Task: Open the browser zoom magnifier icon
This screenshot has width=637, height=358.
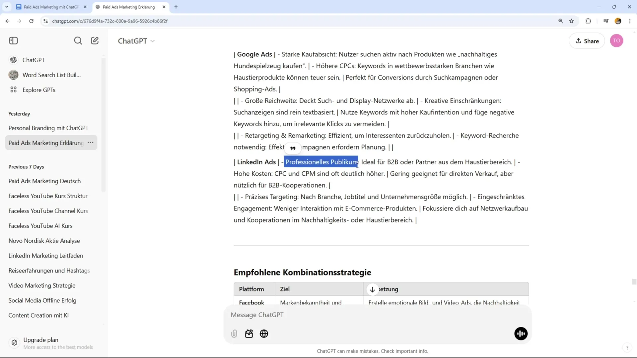Action: [x=561, y=21]
